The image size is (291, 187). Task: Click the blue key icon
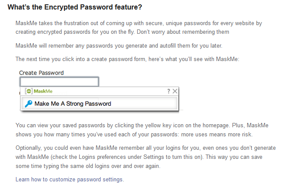[29, 103]
